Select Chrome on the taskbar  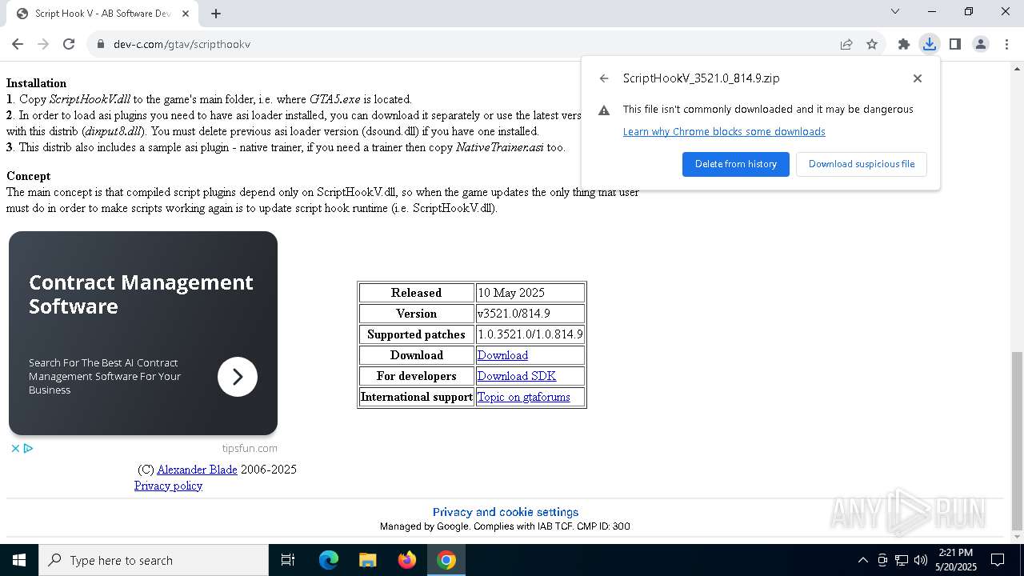446,560
